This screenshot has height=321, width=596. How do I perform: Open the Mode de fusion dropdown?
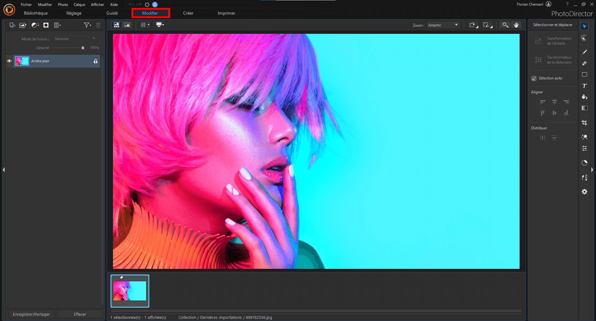(x=75, y=39)
